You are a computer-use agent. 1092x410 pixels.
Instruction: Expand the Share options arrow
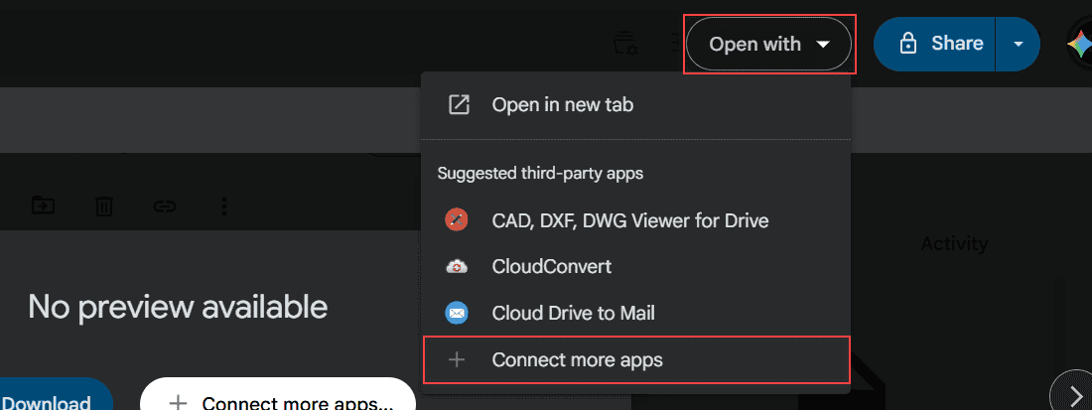(1019, 44)
